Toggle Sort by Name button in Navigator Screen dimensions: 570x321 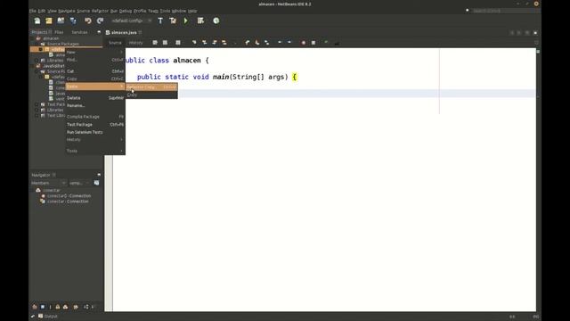click(85, 307)
